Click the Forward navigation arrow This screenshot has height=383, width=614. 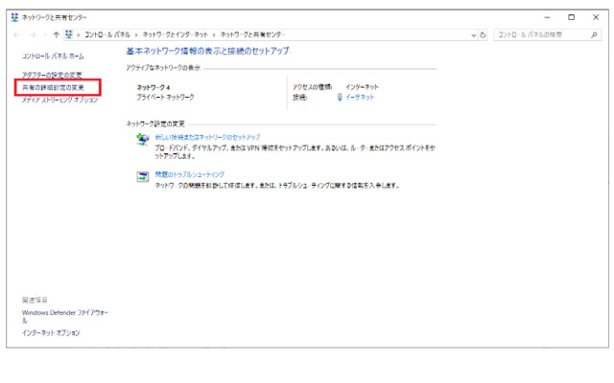(x=33, y=34)
